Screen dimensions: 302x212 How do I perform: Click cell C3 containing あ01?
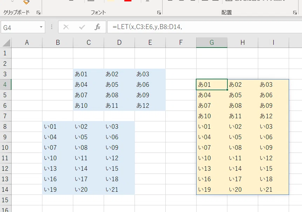[89, 74]
